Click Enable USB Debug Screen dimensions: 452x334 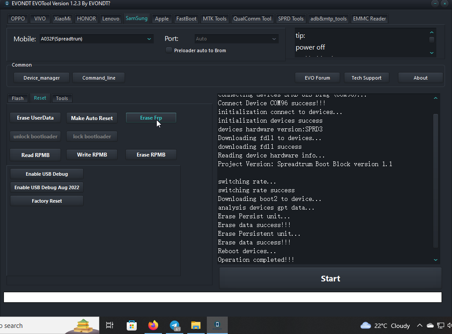coord(47,174)
